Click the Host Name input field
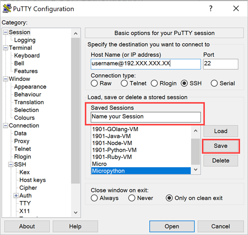 point(146,64)
